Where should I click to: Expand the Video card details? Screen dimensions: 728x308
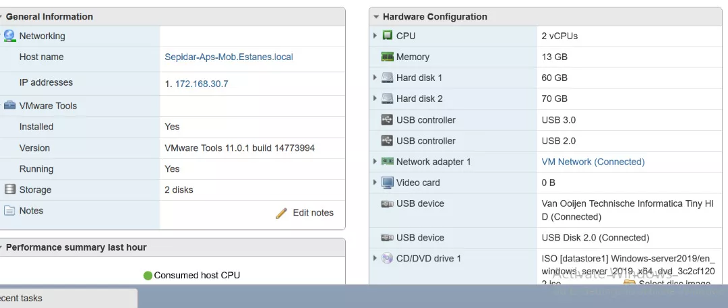tap(375, 183)
